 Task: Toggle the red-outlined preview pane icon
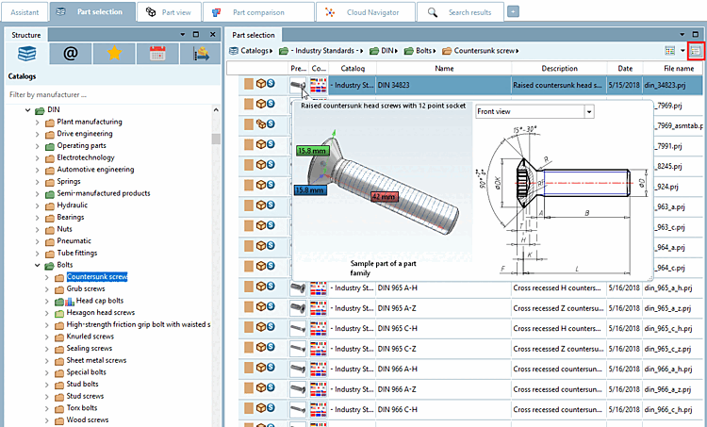[697, 50]
